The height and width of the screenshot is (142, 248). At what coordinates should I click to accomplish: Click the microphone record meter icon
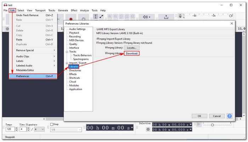coord(180,16)
